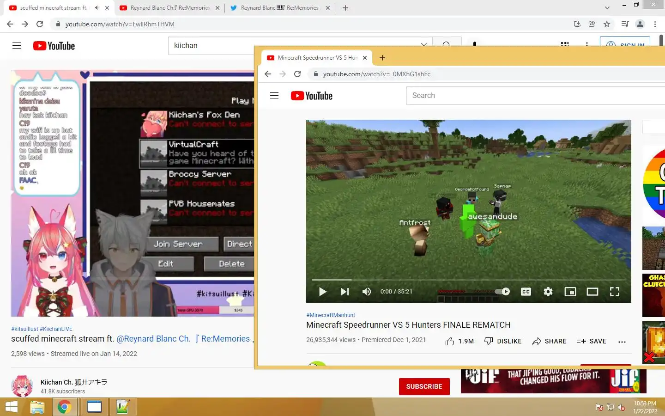Open Notepad++ from taskbar
The image size is (665, 416).
[x=122, y=407]
